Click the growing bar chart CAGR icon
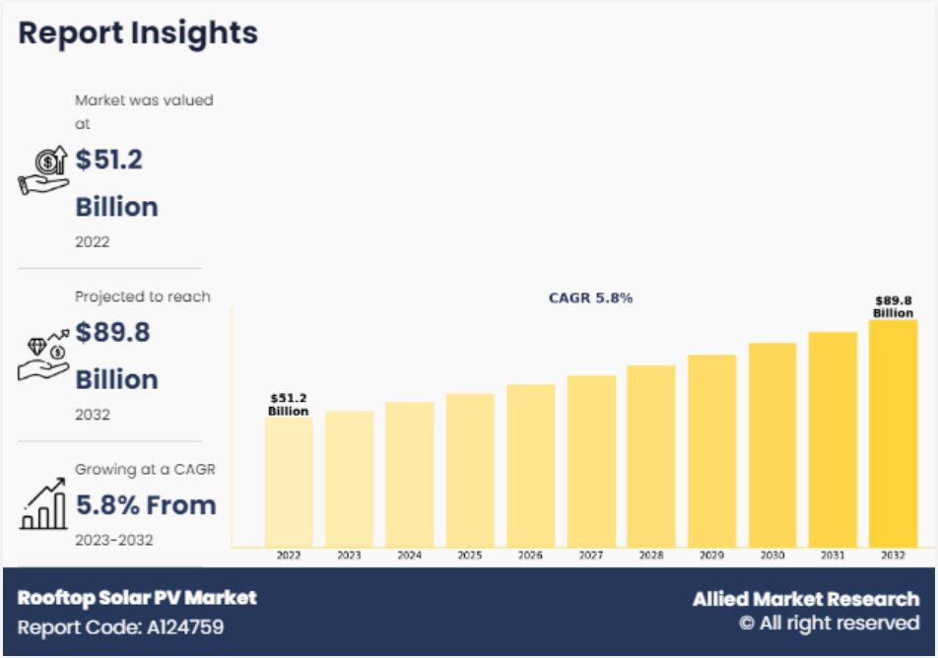 (43, 503)
